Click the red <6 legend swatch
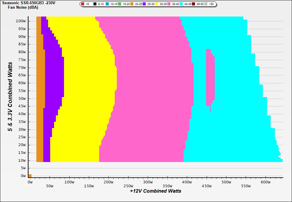Image resolution: width=292 pixels, height=202 pixels. pos(83,4)
